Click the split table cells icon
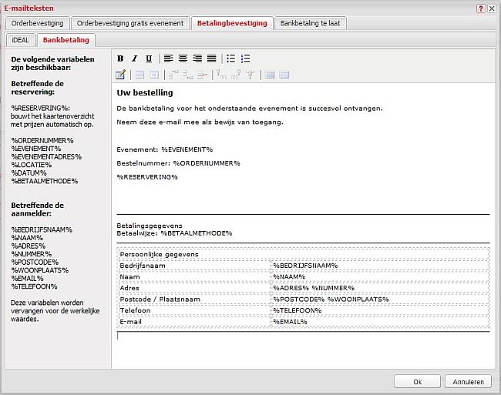 coord(270,75)
